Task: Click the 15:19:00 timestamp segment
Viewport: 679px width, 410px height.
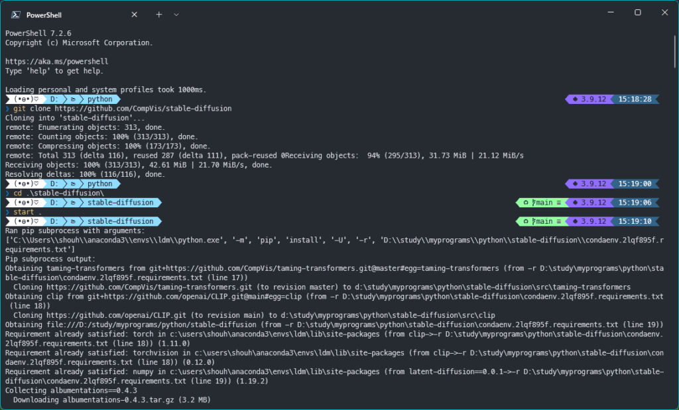Action: (635, 184)
